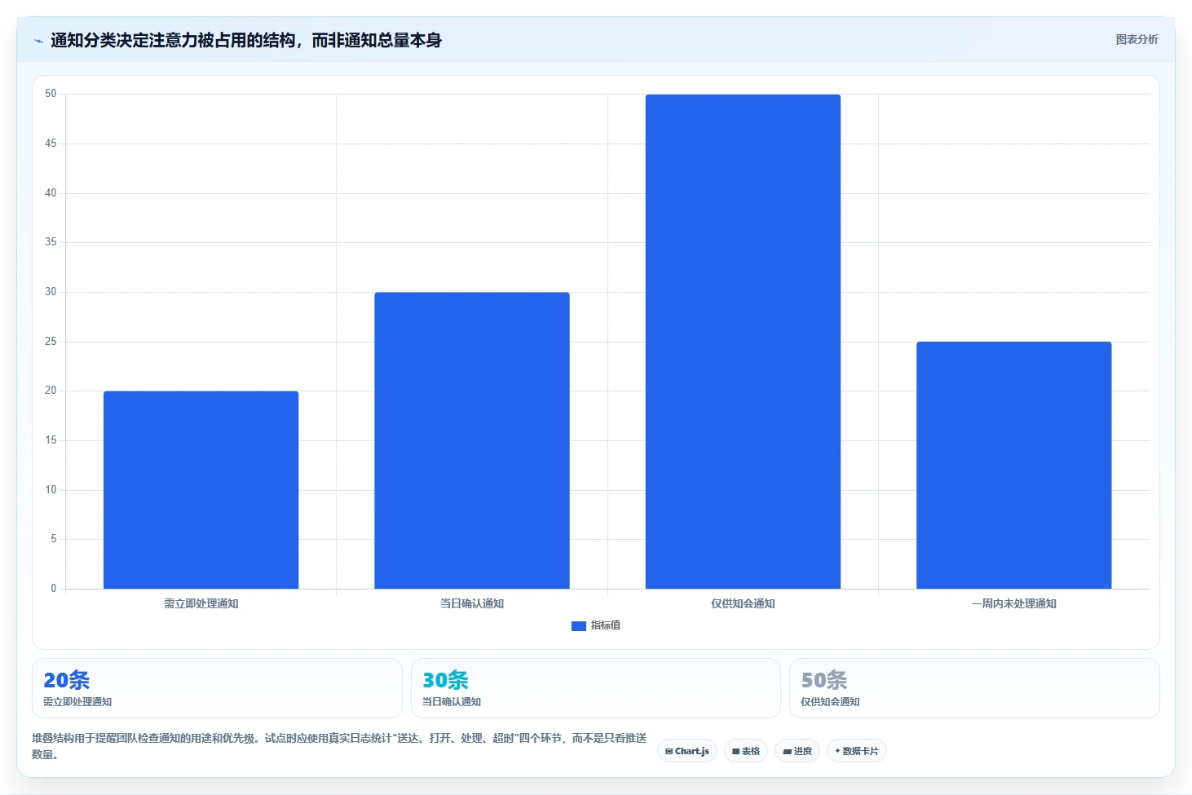Click the icon inside Chart.js chip
Image resolution: width=1192 pixels, height=795 pixels.
click(x=669, y=752)
